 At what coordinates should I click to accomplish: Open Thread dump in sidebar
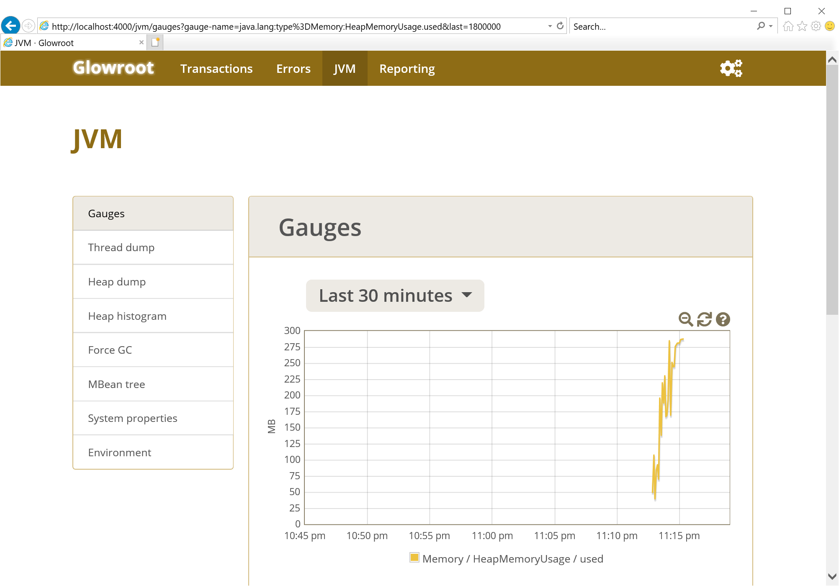click(121, 247)
